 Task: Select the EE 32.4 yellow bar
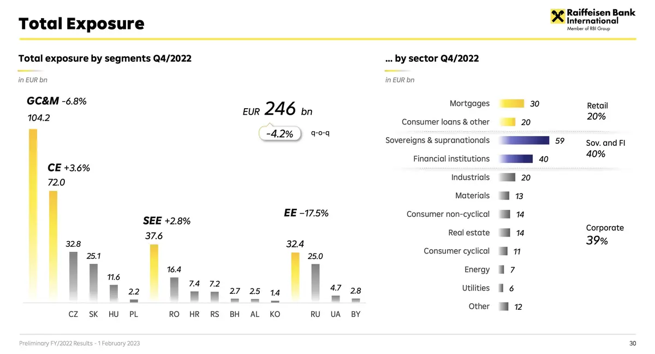tap(295, 277)
